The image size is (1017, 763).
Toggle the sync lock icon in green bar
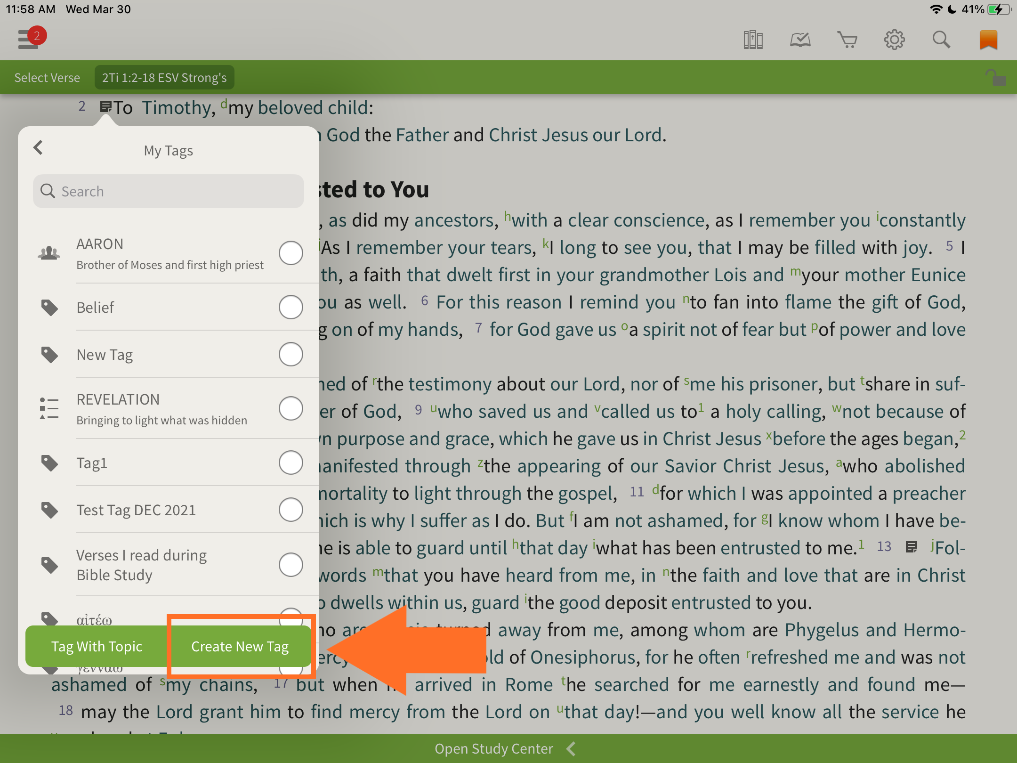click(995, 77)
